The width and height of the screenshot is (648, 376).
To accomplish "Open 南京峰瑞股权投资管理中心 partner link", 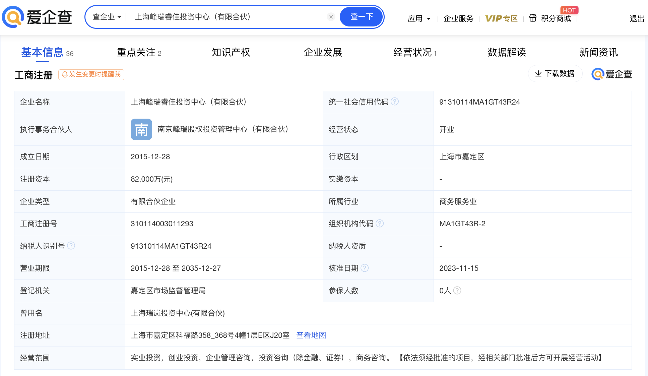I will tap(223, 129).
